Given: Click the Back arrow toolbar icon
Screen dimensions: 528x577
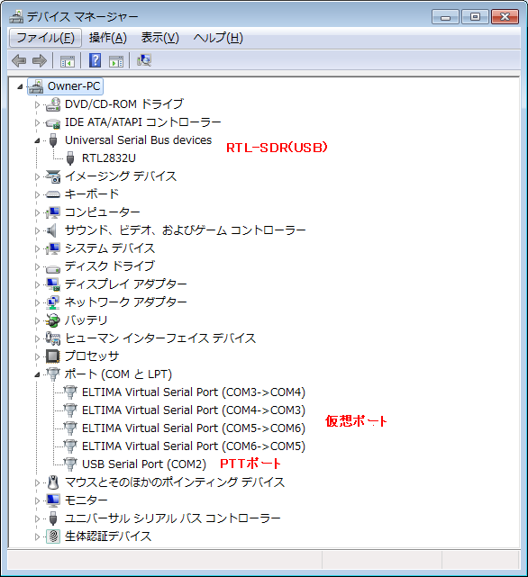Looking at the screenshot, I should click(x=19, y=60).
